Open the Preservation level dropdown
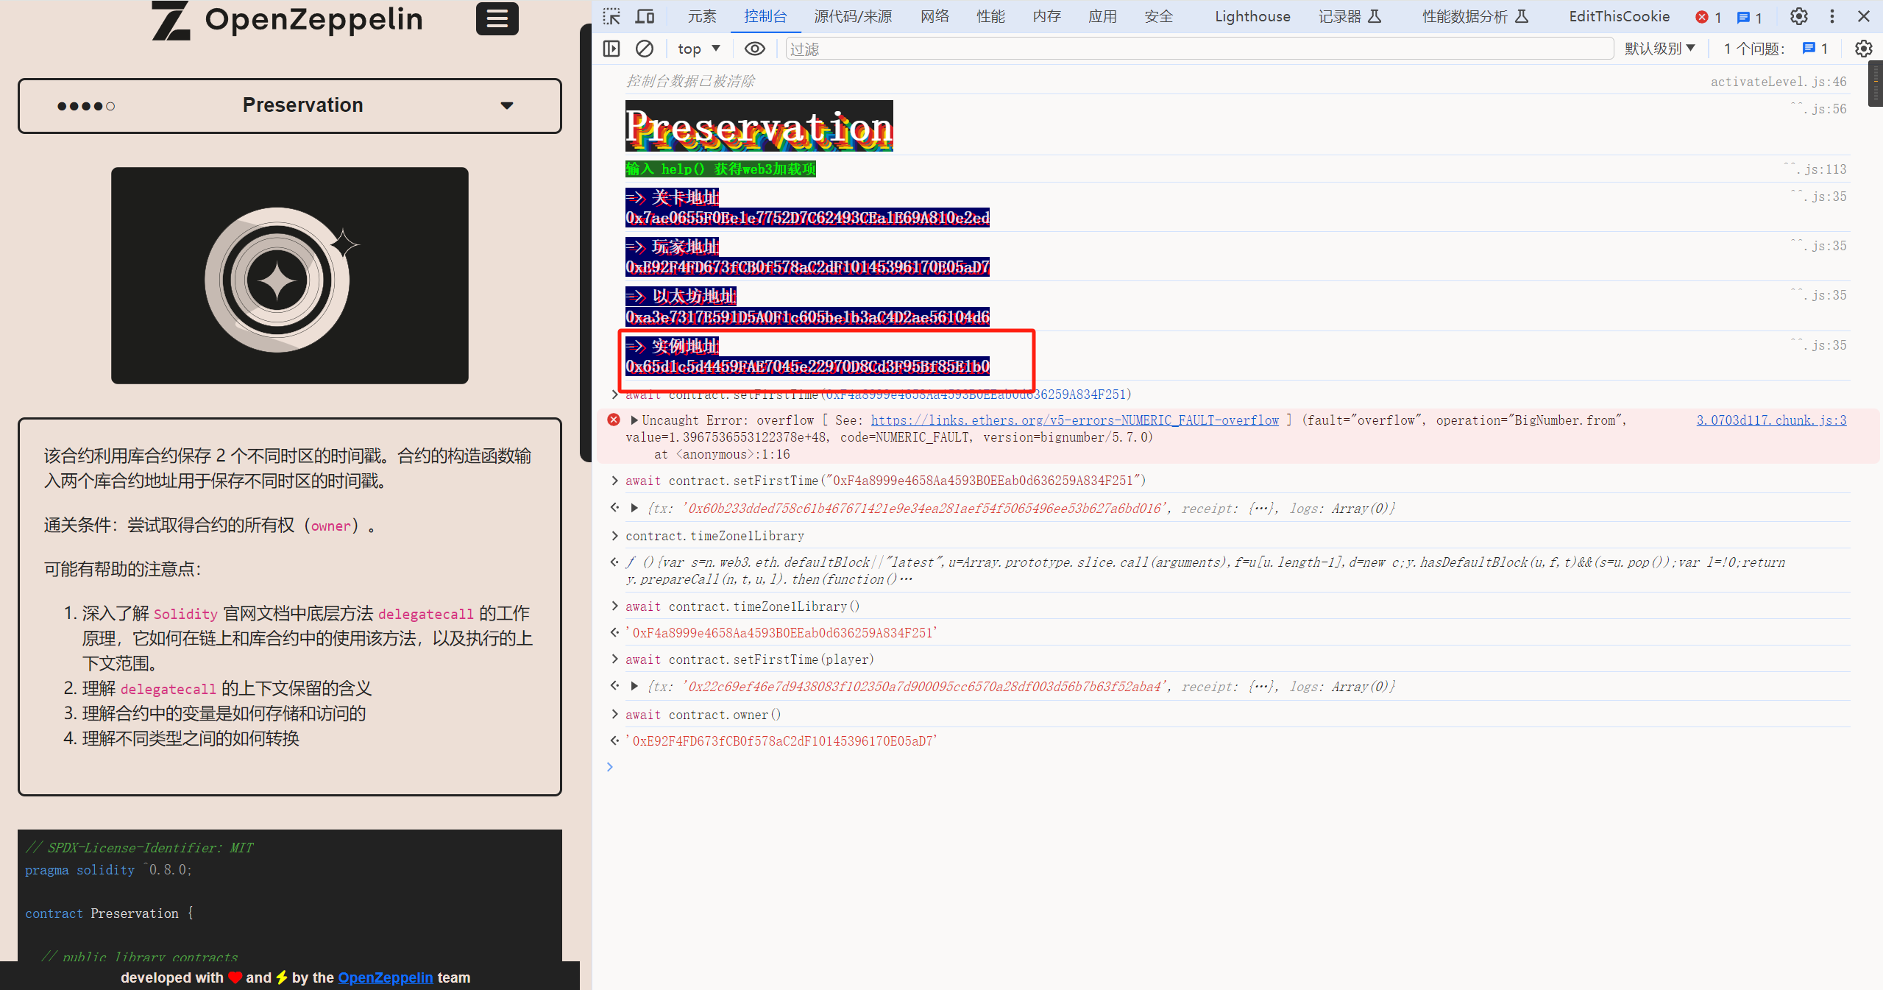 click(290, 105)
